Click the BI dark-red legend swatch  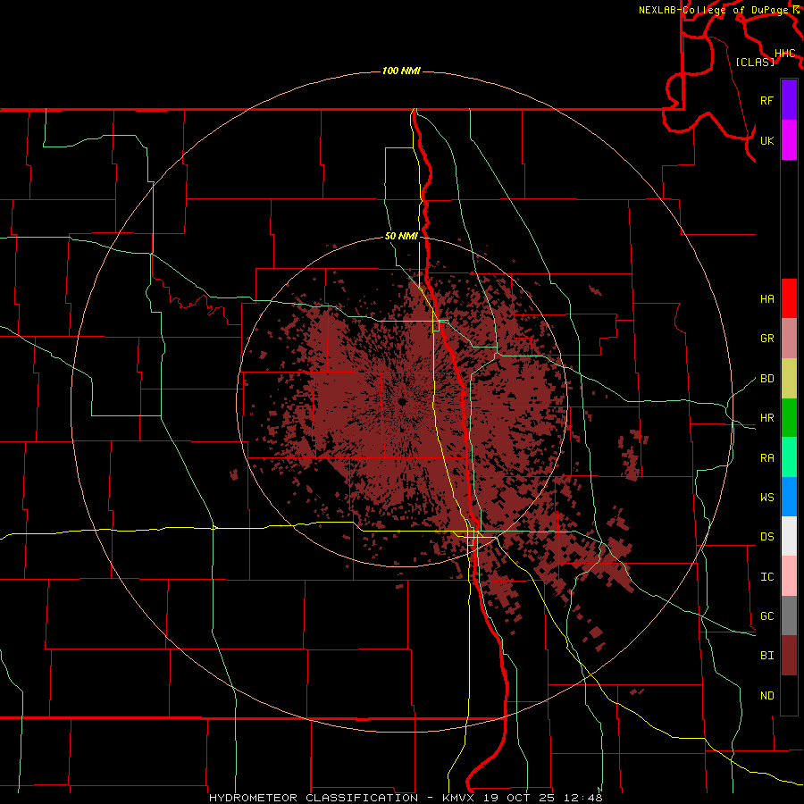coord(789,656)
